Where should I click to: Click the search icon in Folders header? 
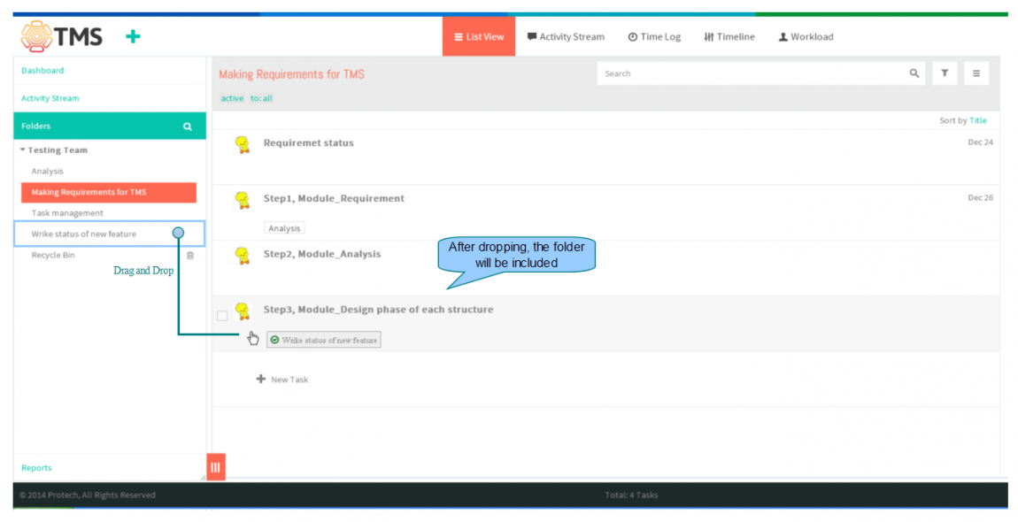pos(188,127)
